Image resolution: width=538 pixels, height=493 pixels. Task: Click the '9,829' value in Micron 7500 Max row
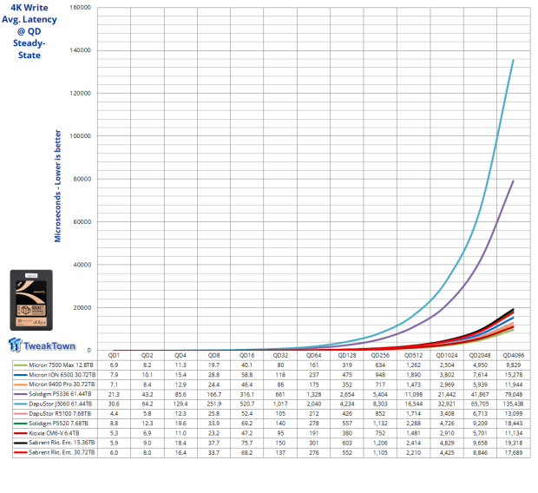tap(514, 365)
